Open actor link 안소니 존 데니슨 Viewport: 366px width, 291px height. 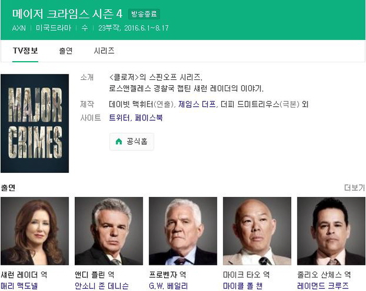[101, 286]
